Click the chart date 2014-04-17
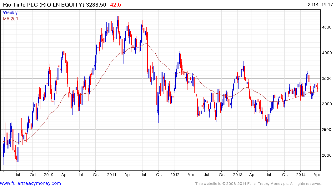 (x=320, y=4)
